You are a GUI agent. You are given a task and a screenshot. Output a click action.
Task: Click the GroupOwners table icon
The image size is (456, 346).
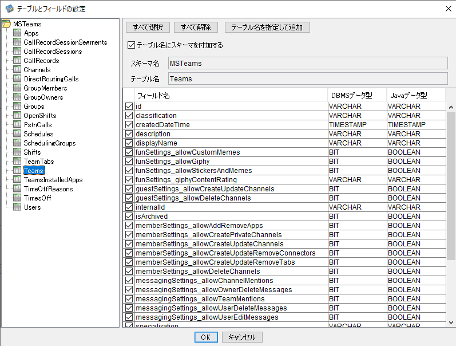[x=17, y=97]
